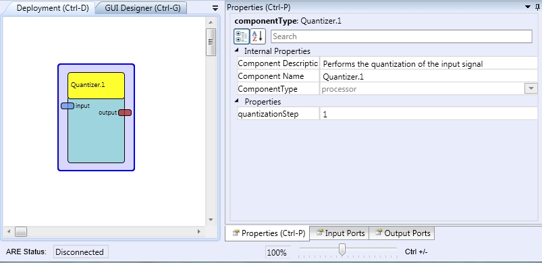Screen dimensions: 542x263
Task: Click canvas vertical scrollbar down arrow
Action: coord(211,220)
